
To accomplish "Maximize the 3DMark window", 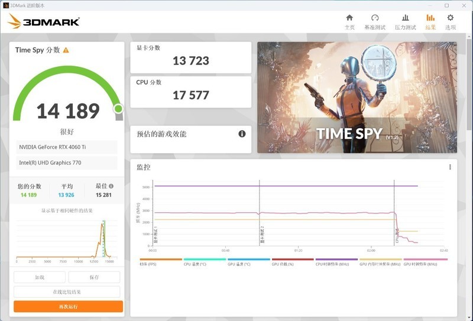I will click(x=446, y=5).
